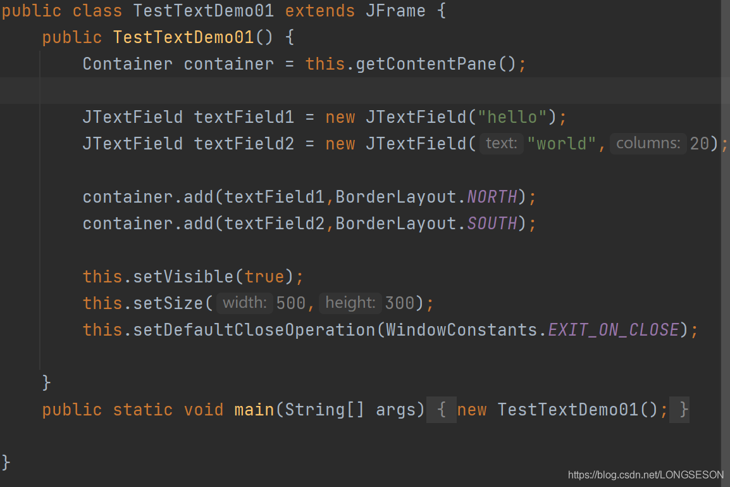The image size is (730, 487).
Task: Click the 'columns:' parameter hint
Action: click(648, 143)
